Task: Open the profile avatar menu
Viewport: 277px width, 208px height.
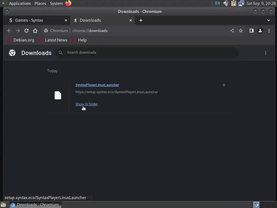Action: click(x=260, y=31)
